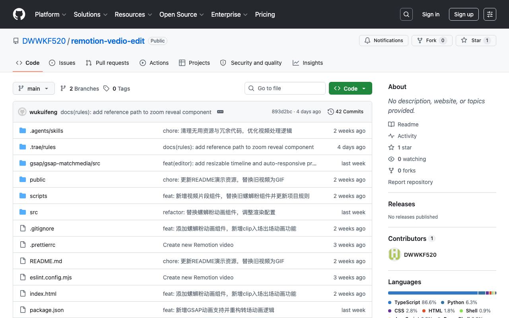Expand commit message ellipsis icon
The height and width of the screenshot is (318, 509).
coord(220,112)
